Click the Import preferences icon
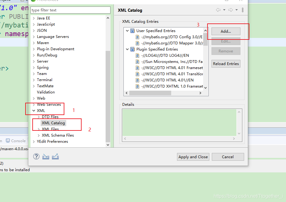Screen dimensions: 286x202 tap(46, 157)
